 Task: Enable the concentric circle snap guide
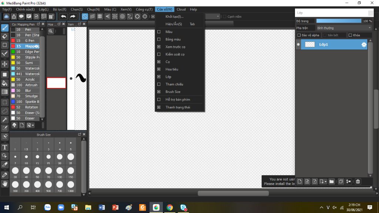(122, 16)
